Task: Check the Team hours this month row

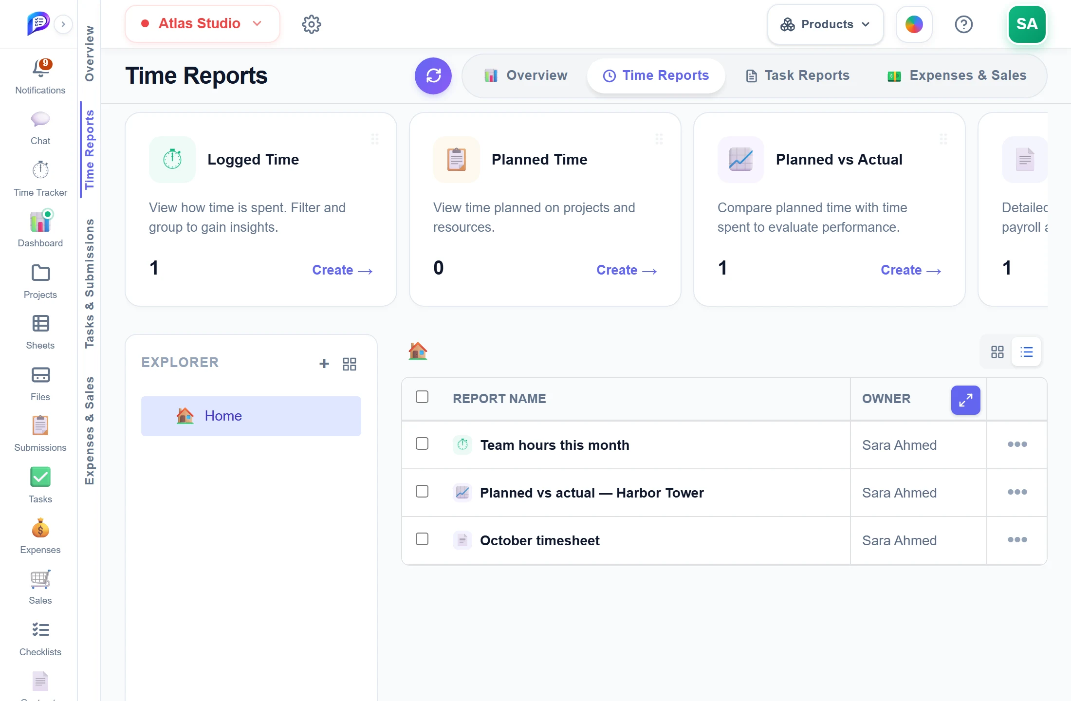Action: click(422, 443)
